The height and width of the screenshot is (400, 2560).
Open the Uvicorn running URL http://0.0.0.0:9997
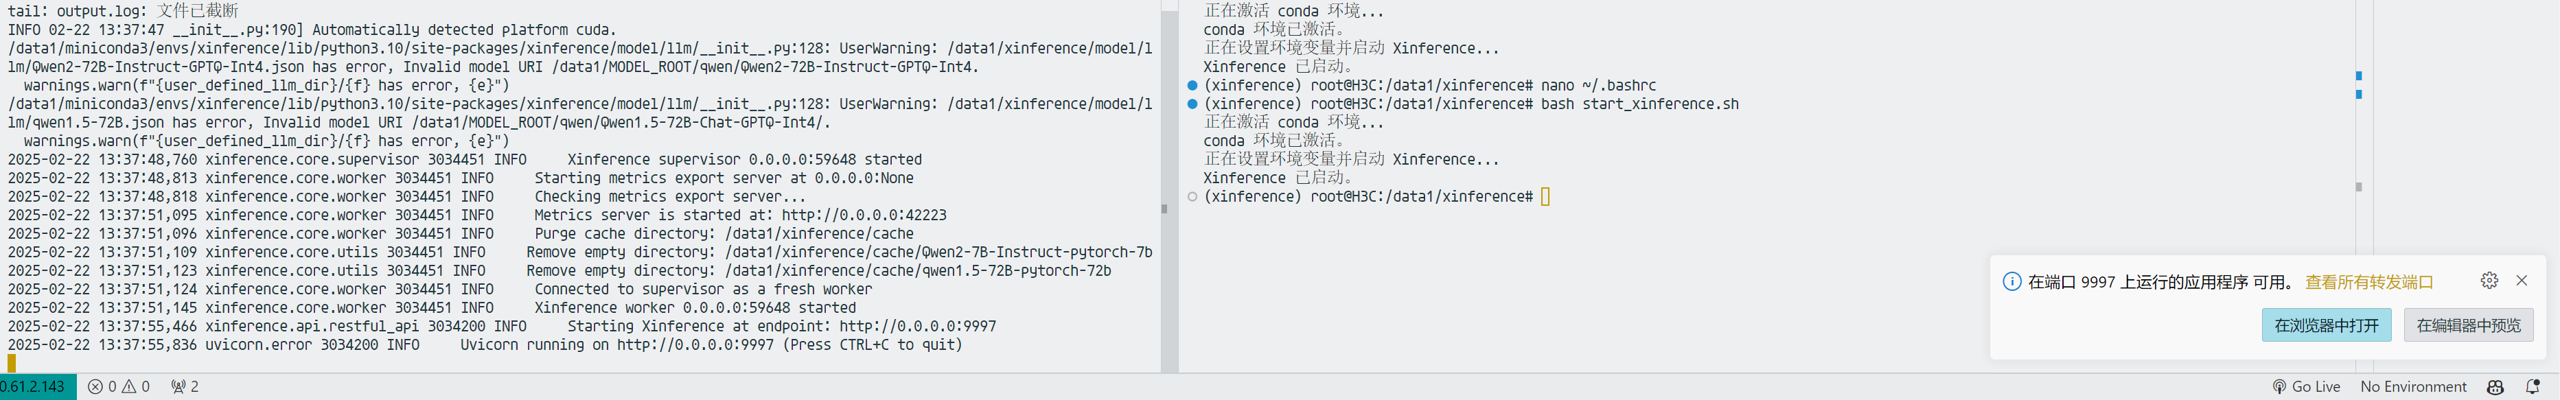coord(695,345)
